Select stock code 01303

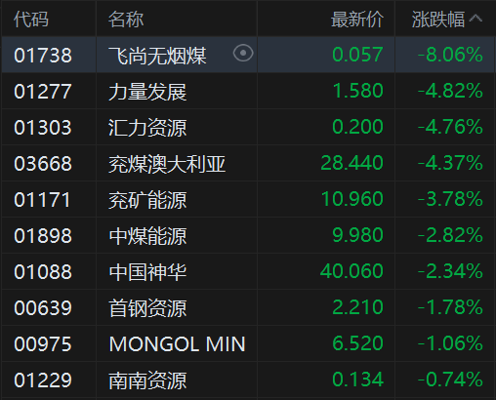43,127
